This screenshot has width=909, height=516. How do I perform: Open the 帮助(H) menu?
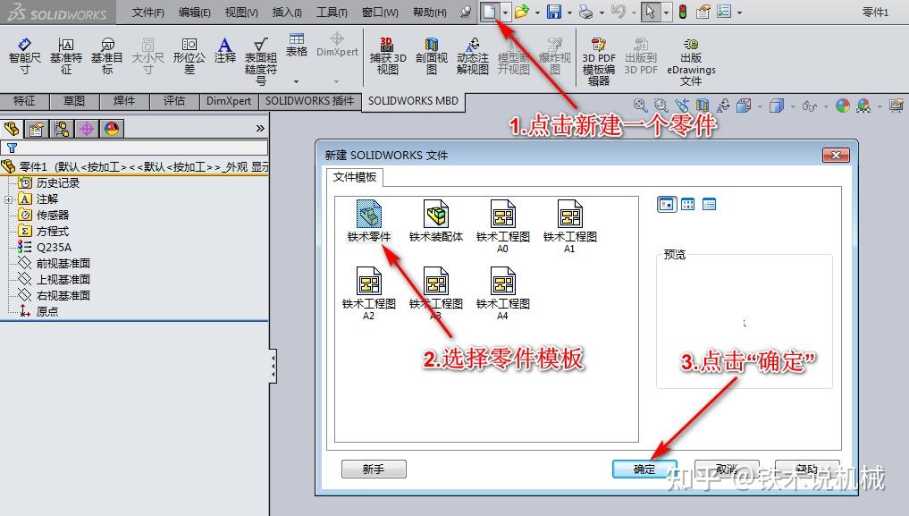click(430, 13)
